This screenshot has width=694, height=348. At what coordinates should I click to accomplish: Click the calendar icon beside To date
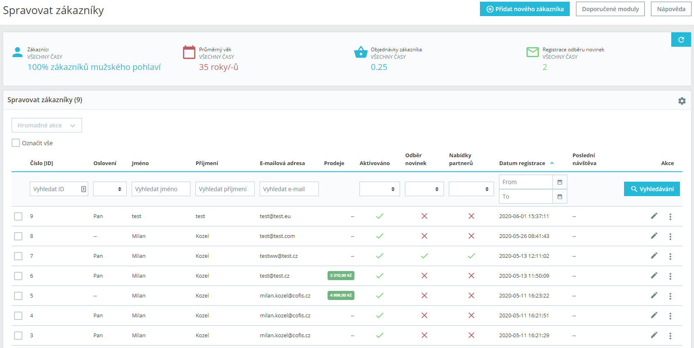click(x=560, y=197)
